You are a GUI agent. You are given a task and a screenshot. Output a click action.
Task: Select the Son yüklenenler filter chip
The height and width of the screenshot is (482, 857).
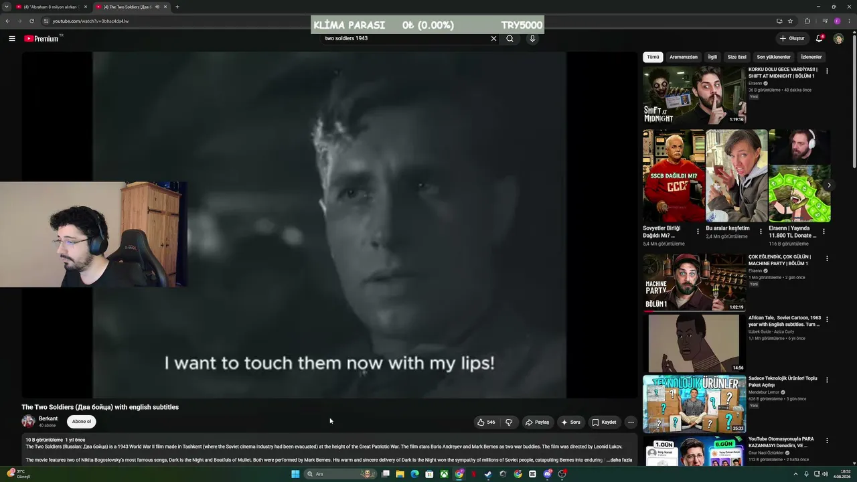[x=773, y=57]
